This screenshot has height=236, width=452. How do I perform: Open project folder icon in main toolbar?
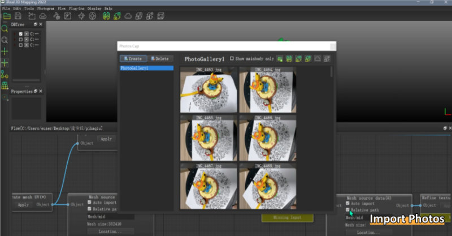pyautogui.click(x=7, y=16)
